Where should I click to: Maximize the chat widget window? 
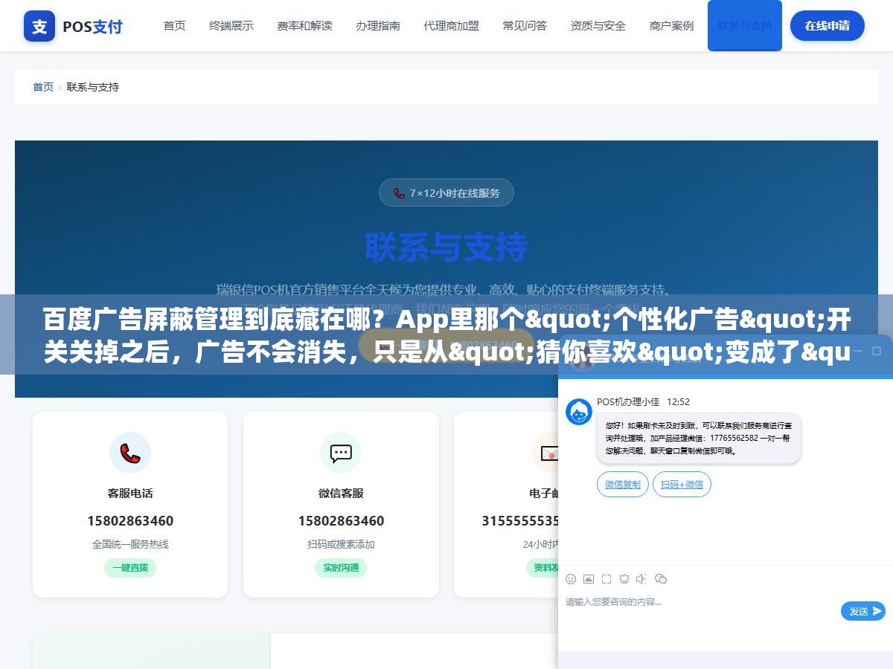[877, 350]
